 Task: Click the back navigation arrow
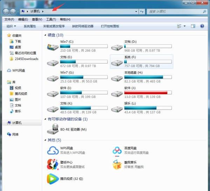[x=6, y=12]
